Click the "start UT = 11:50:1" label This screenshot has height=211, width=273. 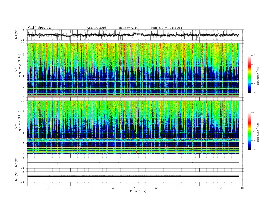[x=166, y=28]
